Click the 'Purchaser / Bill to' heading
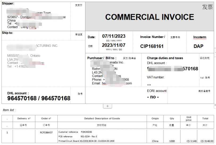The image size is (216, 145). tap(102, 58)
